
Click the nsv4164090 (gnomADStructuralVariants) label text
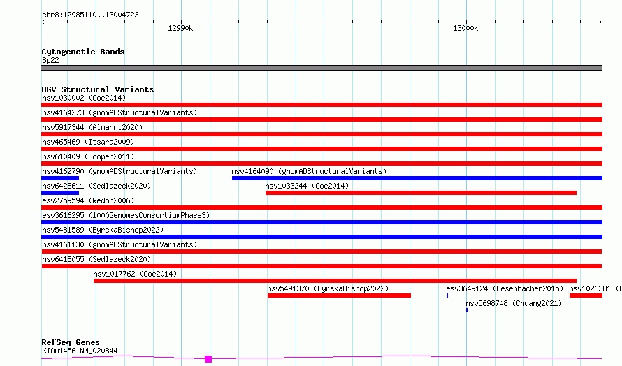coord(309,171)
